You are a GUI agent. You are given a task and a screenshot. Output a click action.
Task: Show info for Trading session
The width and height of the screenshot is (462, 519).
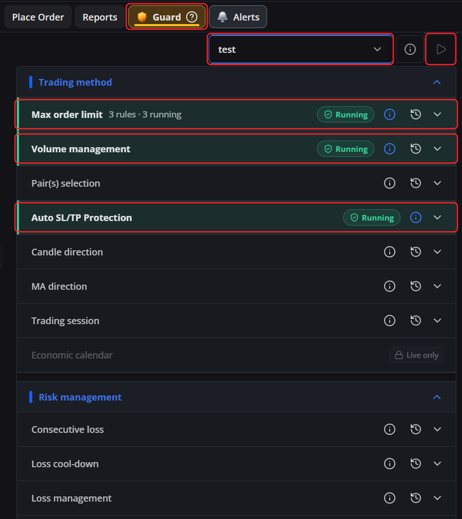tap(390, 321)
